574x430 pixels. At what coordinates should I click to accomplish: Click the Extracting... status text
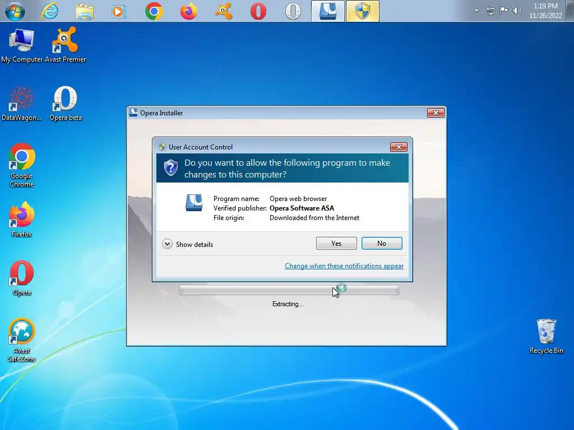pyautogui.click(x=288, y=304)
